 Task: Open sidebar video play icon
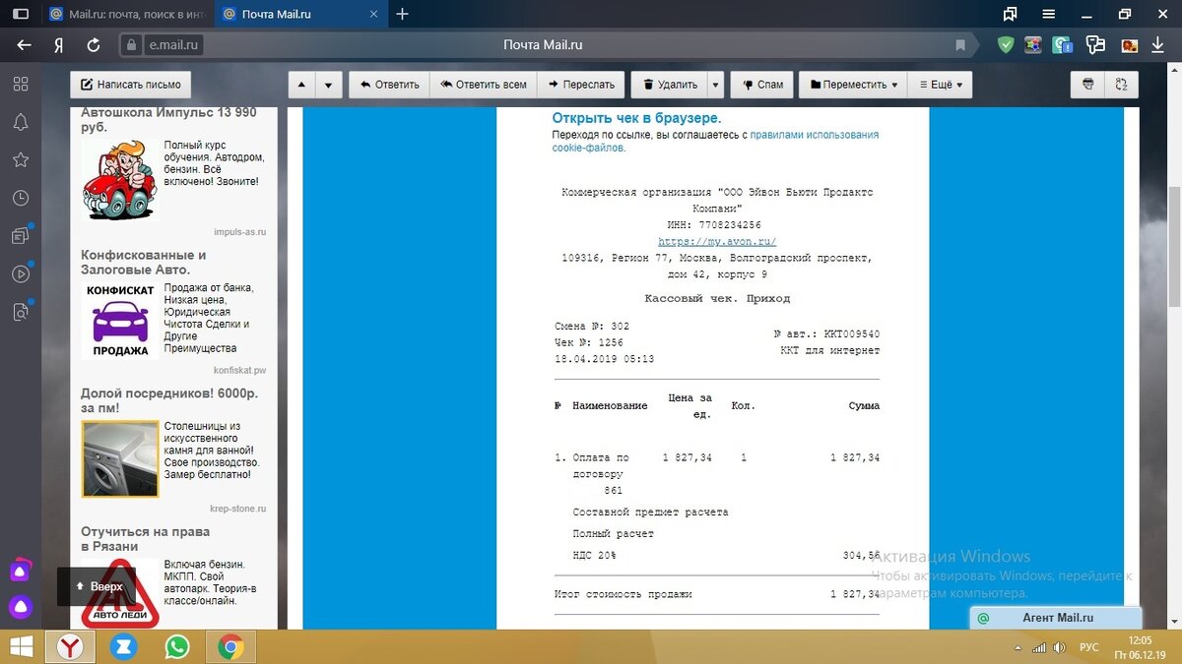point(20,274)
